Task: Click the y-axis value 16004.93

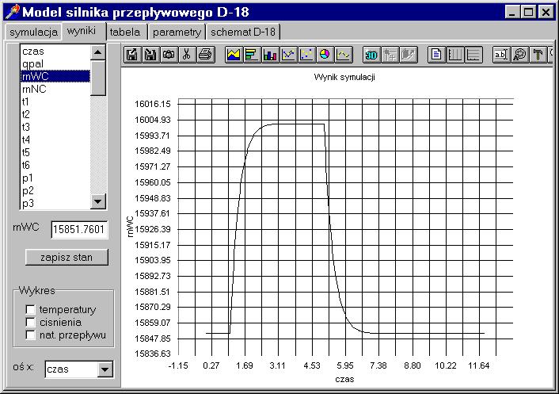Action: [x=153, y=120]
